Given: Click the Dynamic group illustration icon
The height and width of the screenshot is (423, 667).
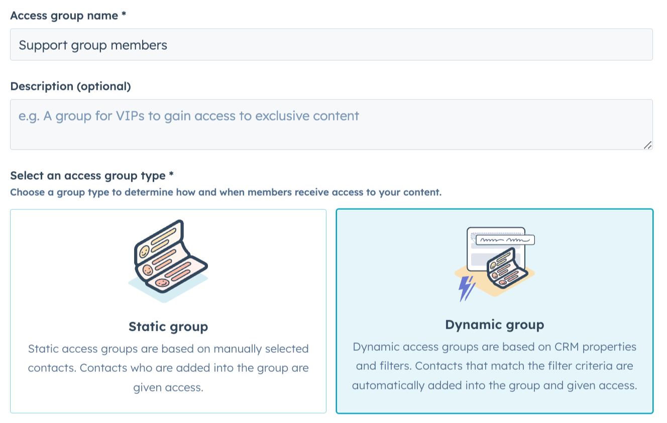Looking at the screenshot, I should (x=495, y=263).
